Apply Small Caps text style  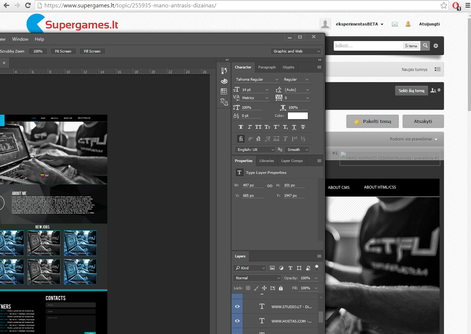pos(267,127)
